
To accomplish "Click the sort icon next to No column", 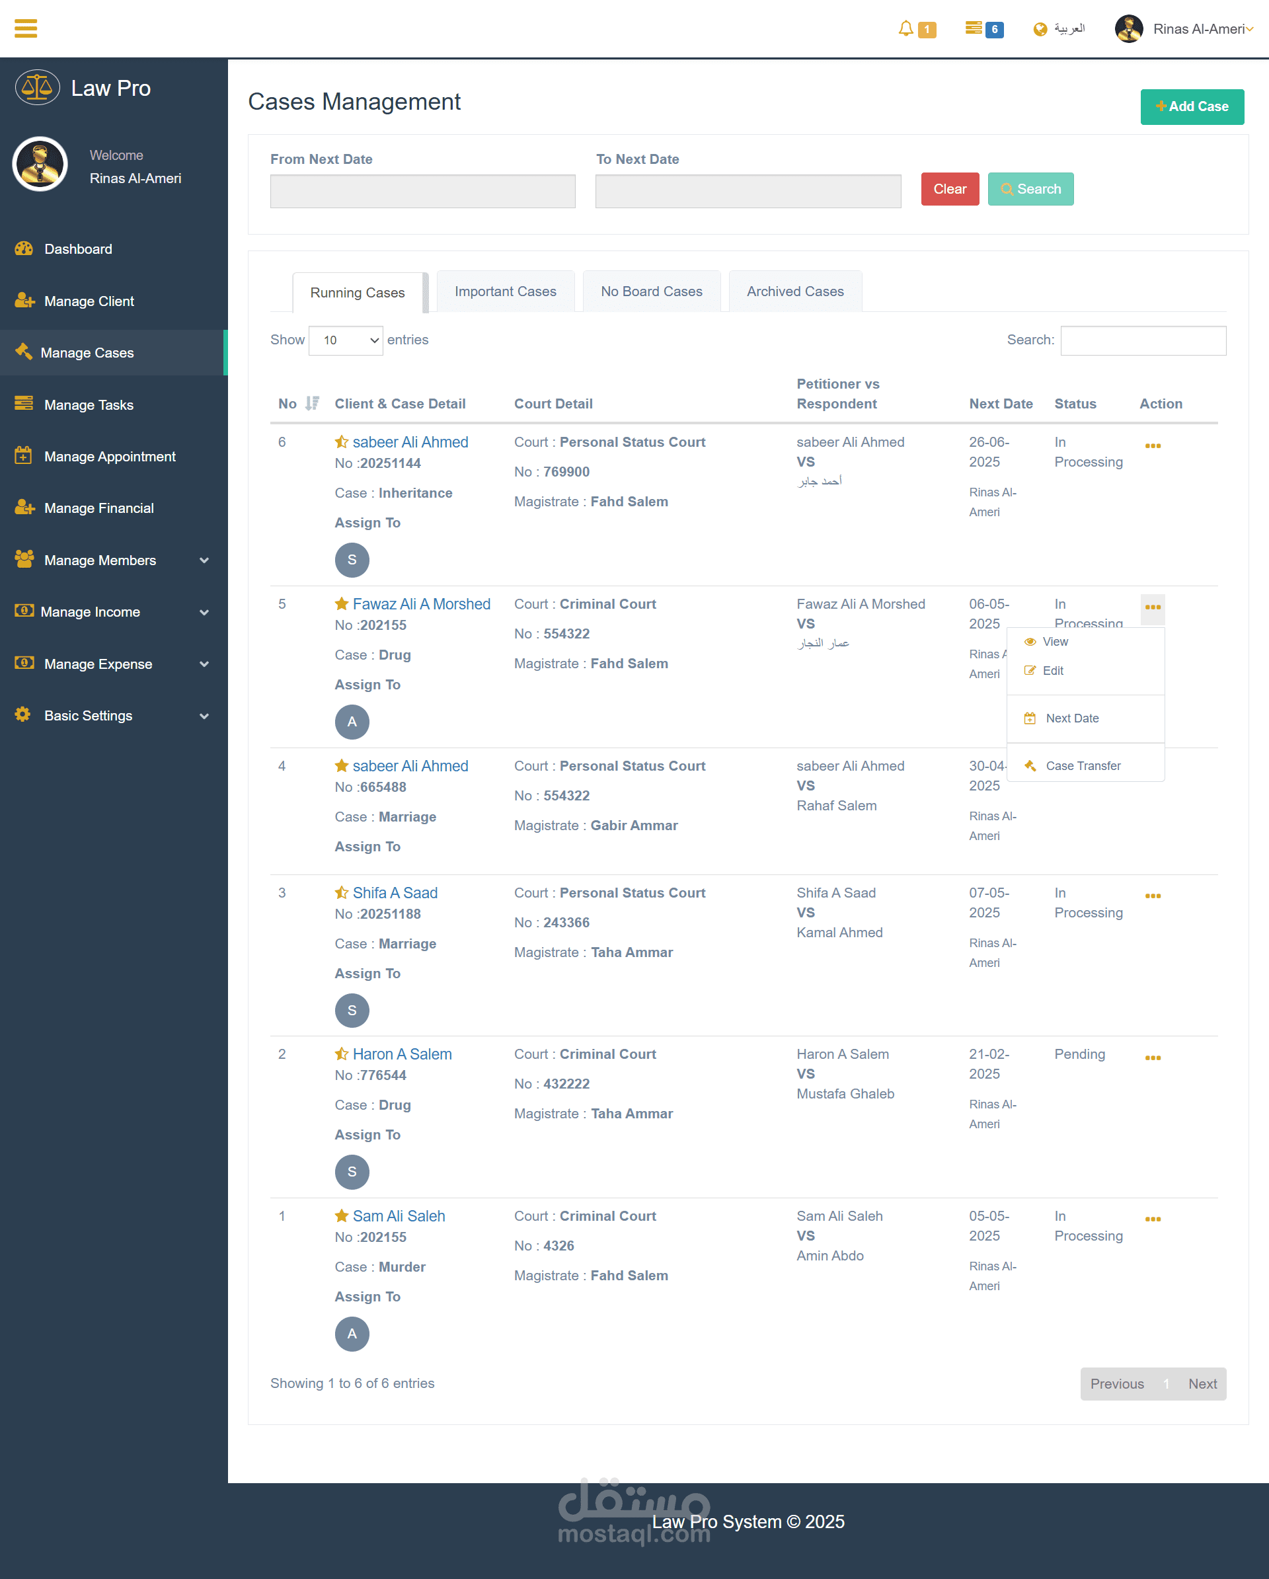I will [312, 404].
